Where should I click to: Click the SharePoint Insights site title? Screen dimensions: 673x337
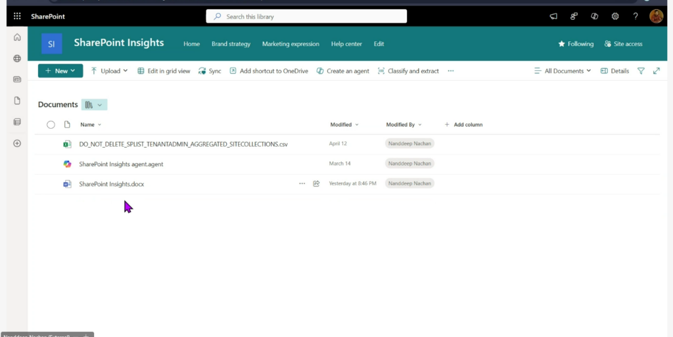coord(119,43)
